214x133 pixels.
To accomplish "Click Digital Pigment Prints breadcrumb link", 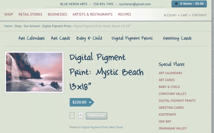I will point(57,26).
